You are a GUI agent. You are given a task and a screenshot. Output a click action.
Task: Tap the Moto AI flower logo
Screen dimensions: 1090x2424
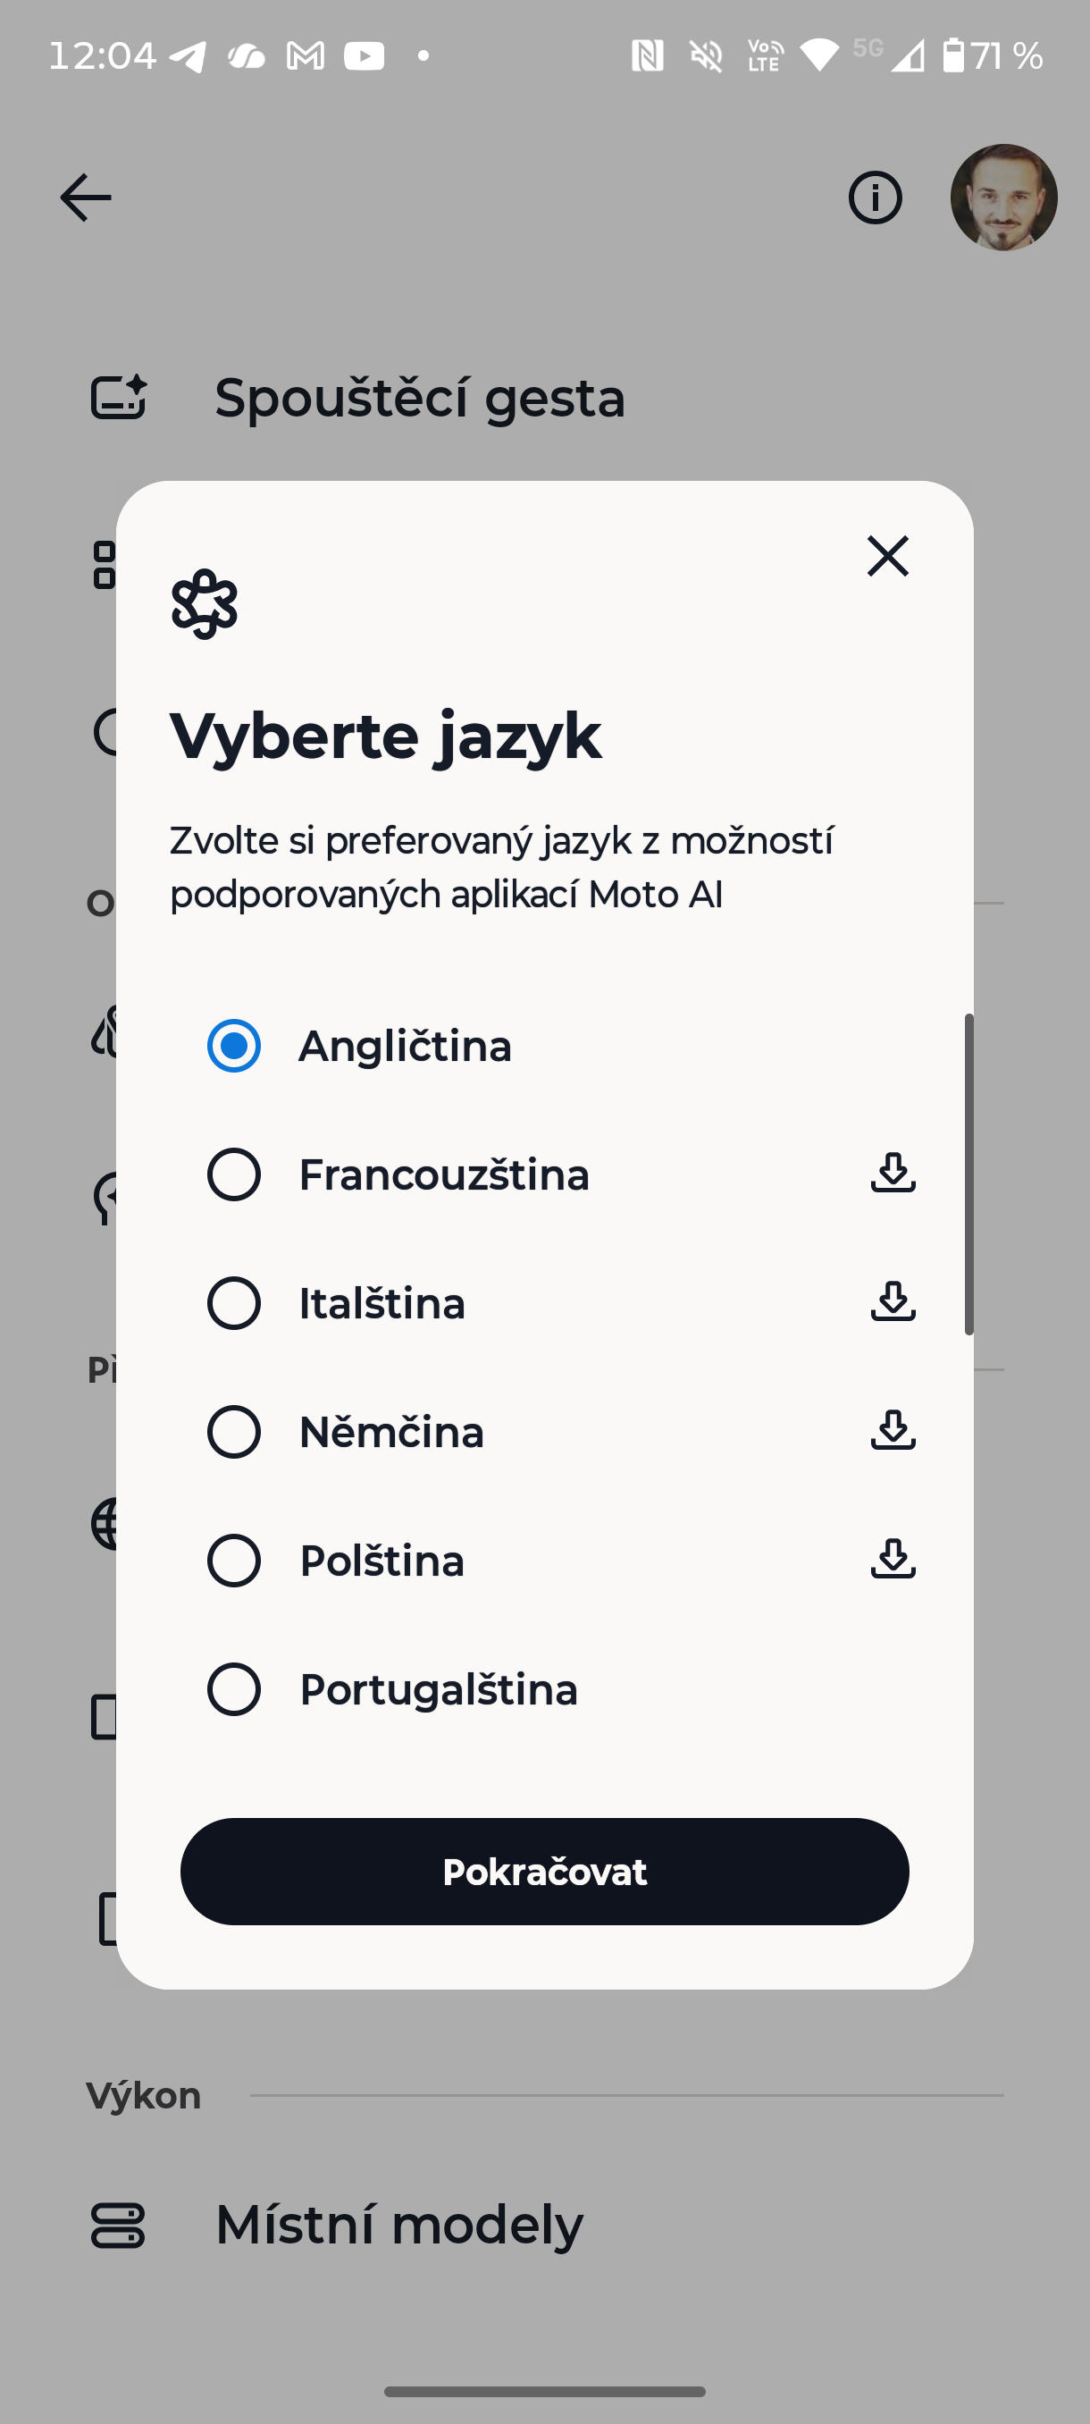pos(204,604)
